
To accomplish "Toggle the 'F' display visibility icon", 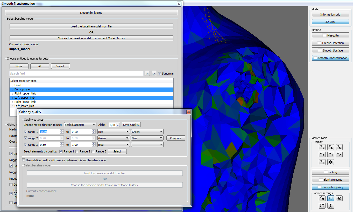I will tap(322, 155).
